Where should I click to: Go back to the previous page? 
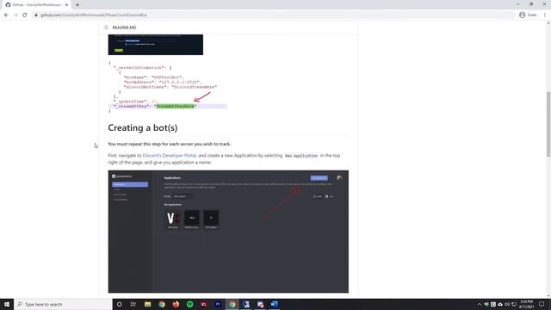(x=6, y=15)
